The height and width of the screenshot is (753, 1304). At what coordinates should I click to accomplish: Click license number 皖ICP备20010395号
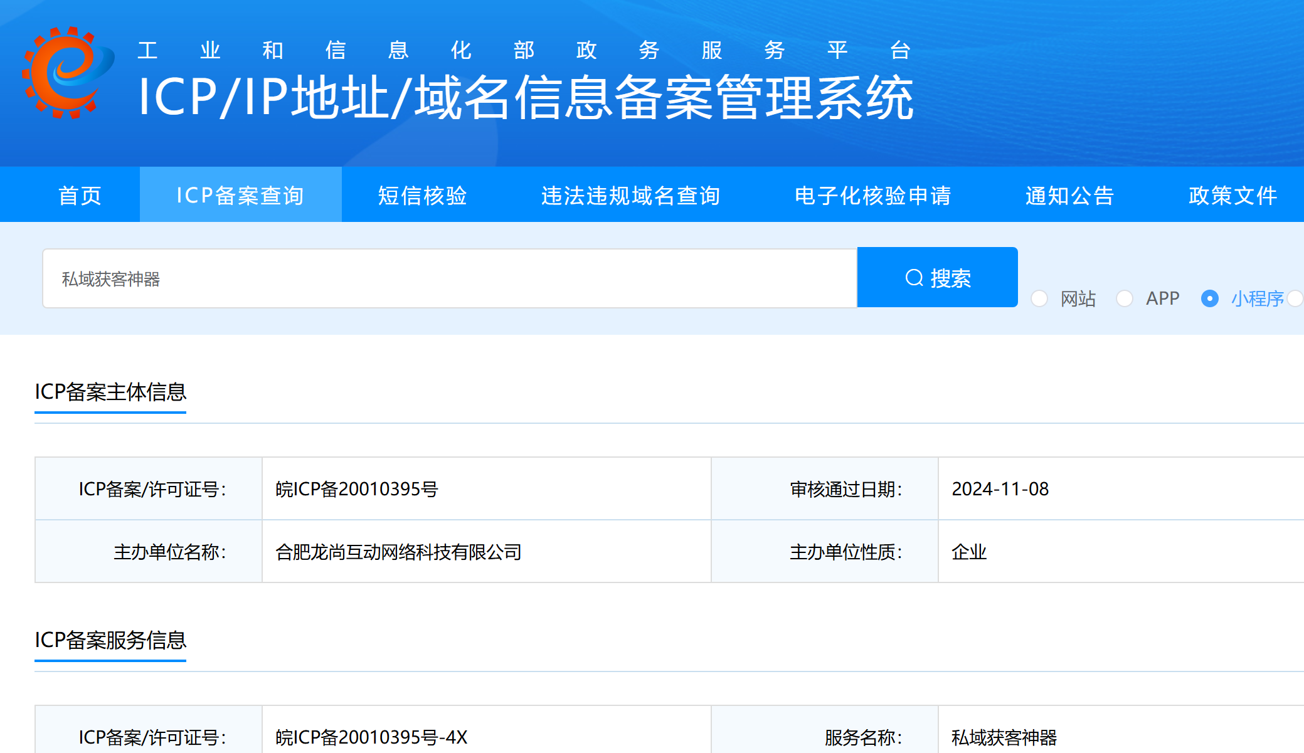pyautogui.click(x=356, y=489)
